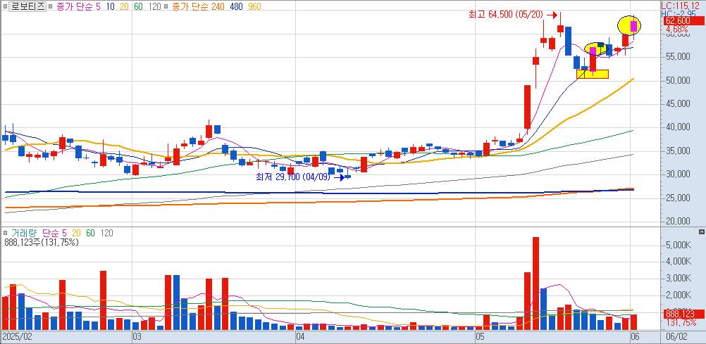Select the volume 60 average legend label

pos(90,233)
